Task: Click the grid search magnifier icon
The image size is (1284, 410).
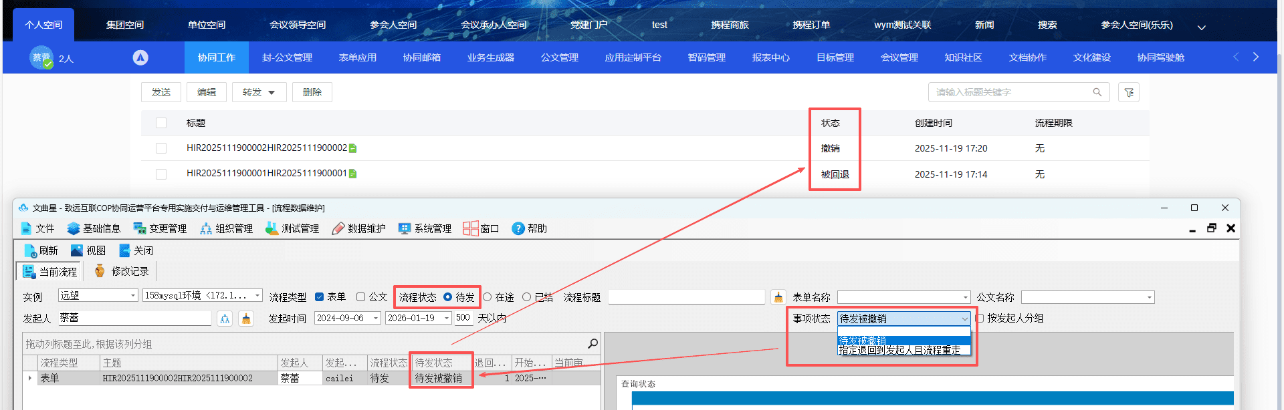Action: point(593,343)
